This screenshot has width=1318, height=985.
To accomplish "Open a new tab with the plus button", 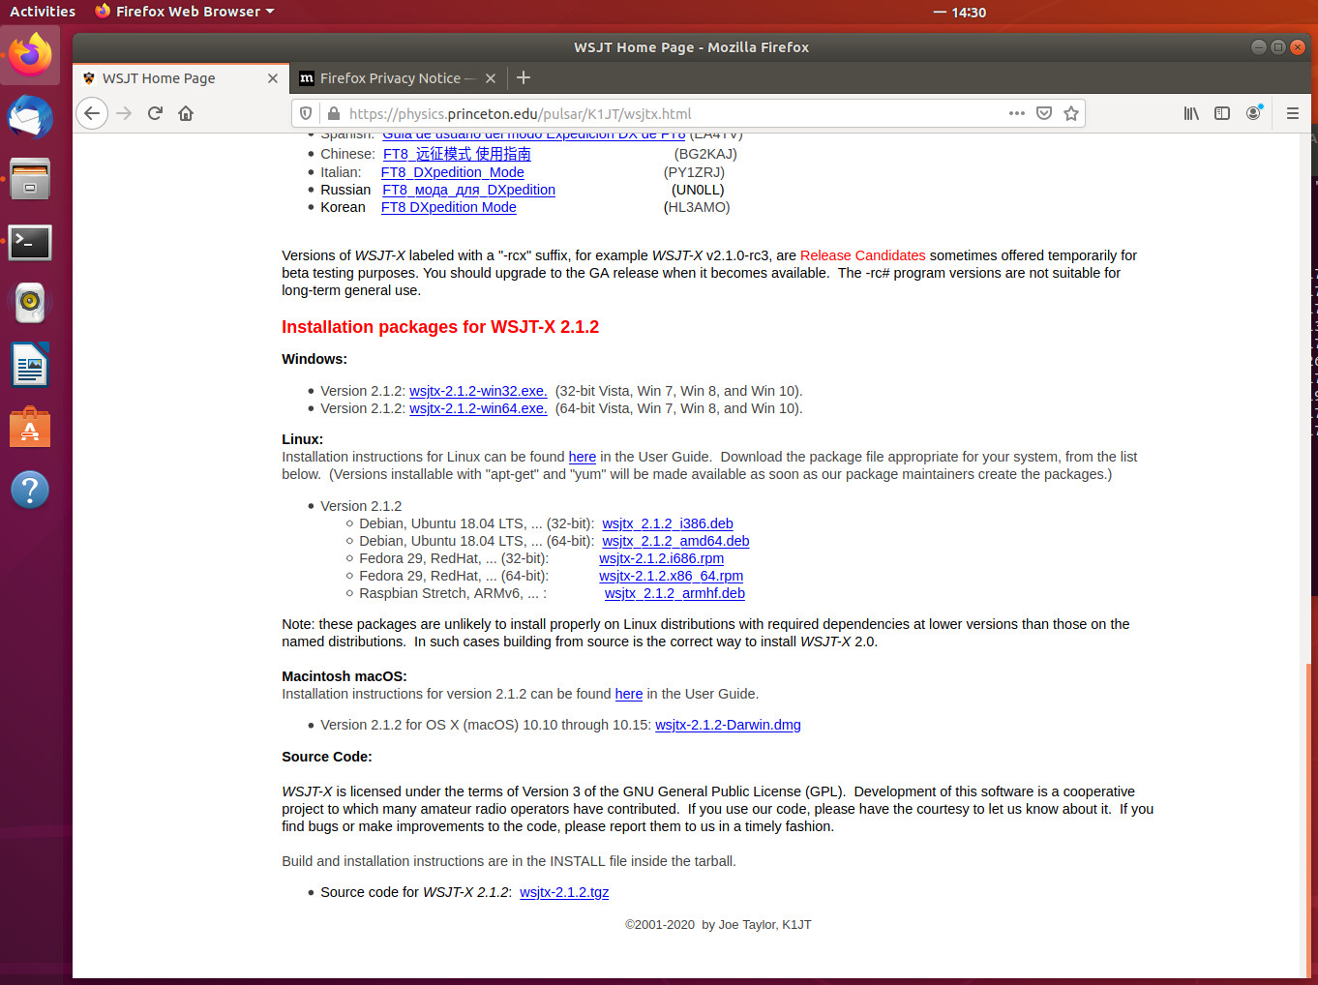I will pyautogui.click(x=524, y=77).
